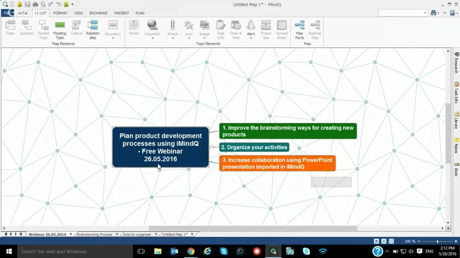Open the Task Info side panel
The width and height of the screenshot is (460, 258).
456,92
